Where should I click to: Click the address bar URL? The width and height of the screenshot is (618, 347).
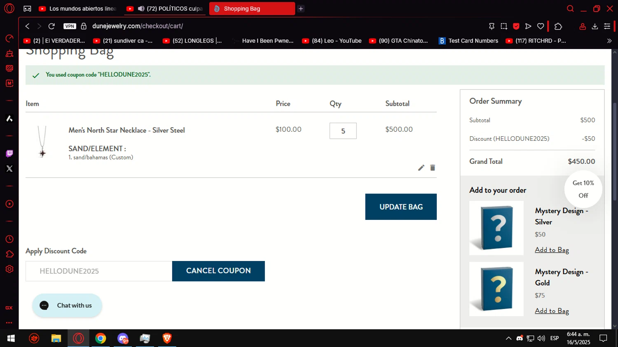(138, 26)
